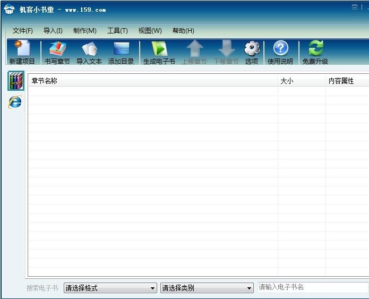Select the bookshelf icon in left sidebar
Viewport: 369px width, 299px height.
[x=15, y=81]
